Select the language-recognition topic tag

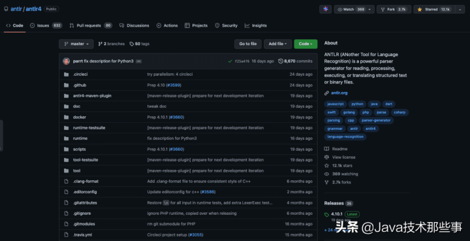(x=345, y=137)
